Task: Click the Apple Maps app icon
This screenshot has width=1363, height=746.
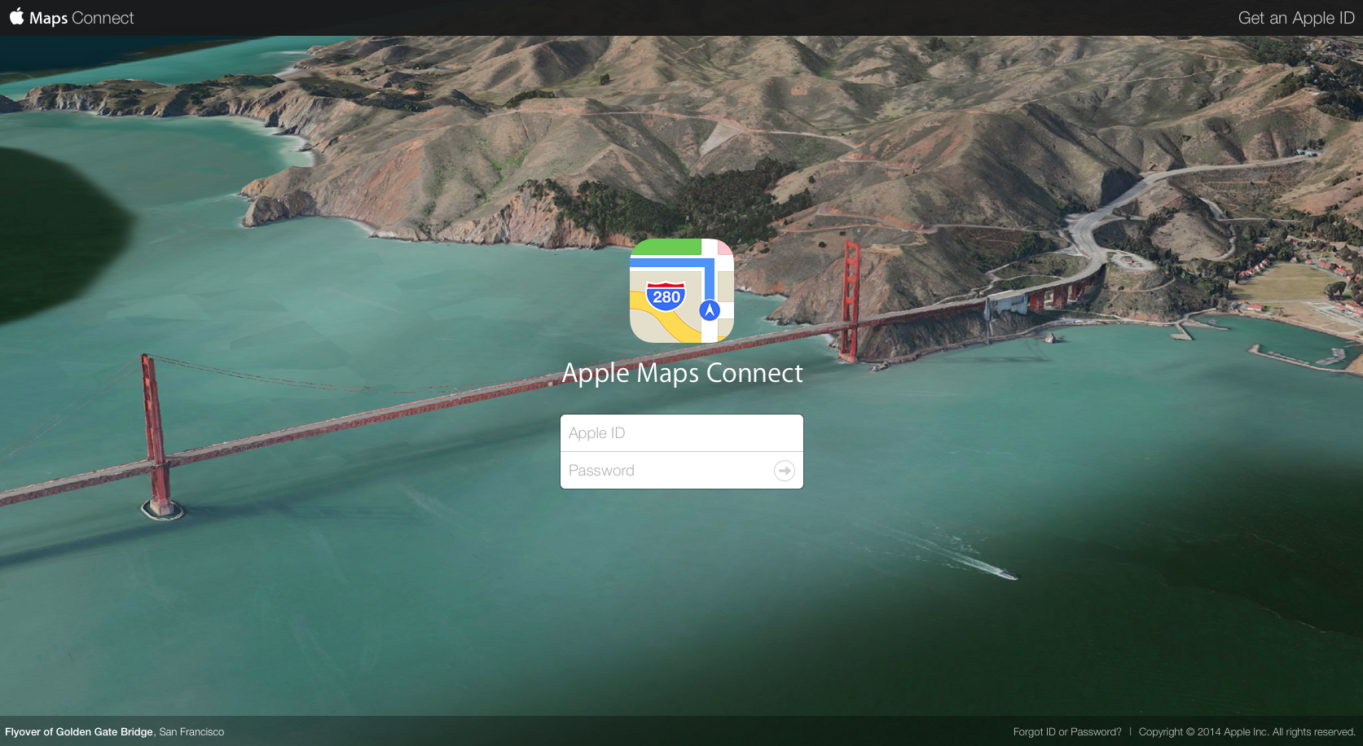Action: (682, 291)
